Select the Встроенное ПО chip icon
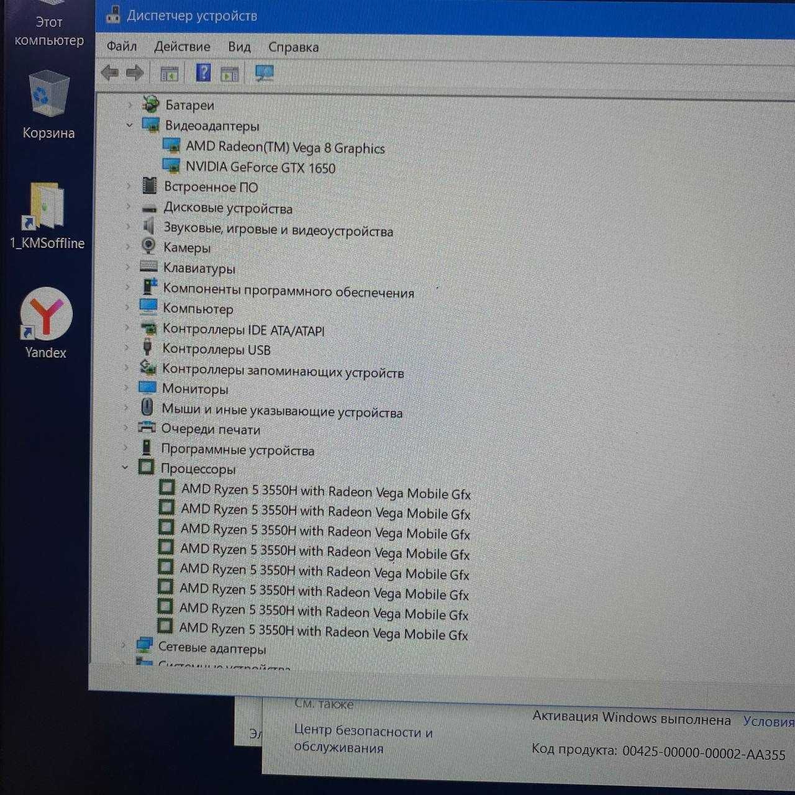Viewport: 795px width, 795px height. [x=150, y=185]
